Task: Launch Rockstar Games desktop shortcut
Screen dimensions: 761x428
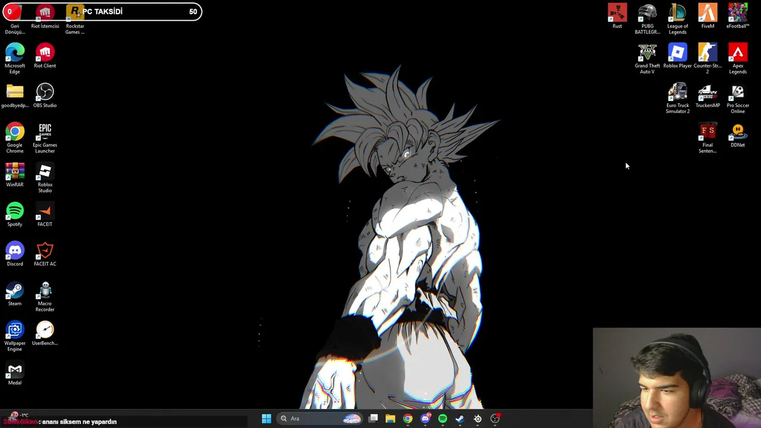Action: [x=75, y=19]
